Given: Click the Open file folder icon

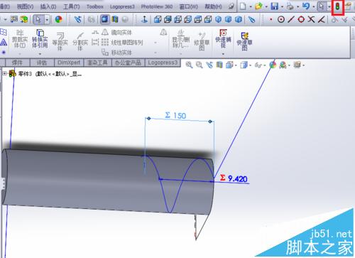Looking at the screenshot, I should (258, 6).
